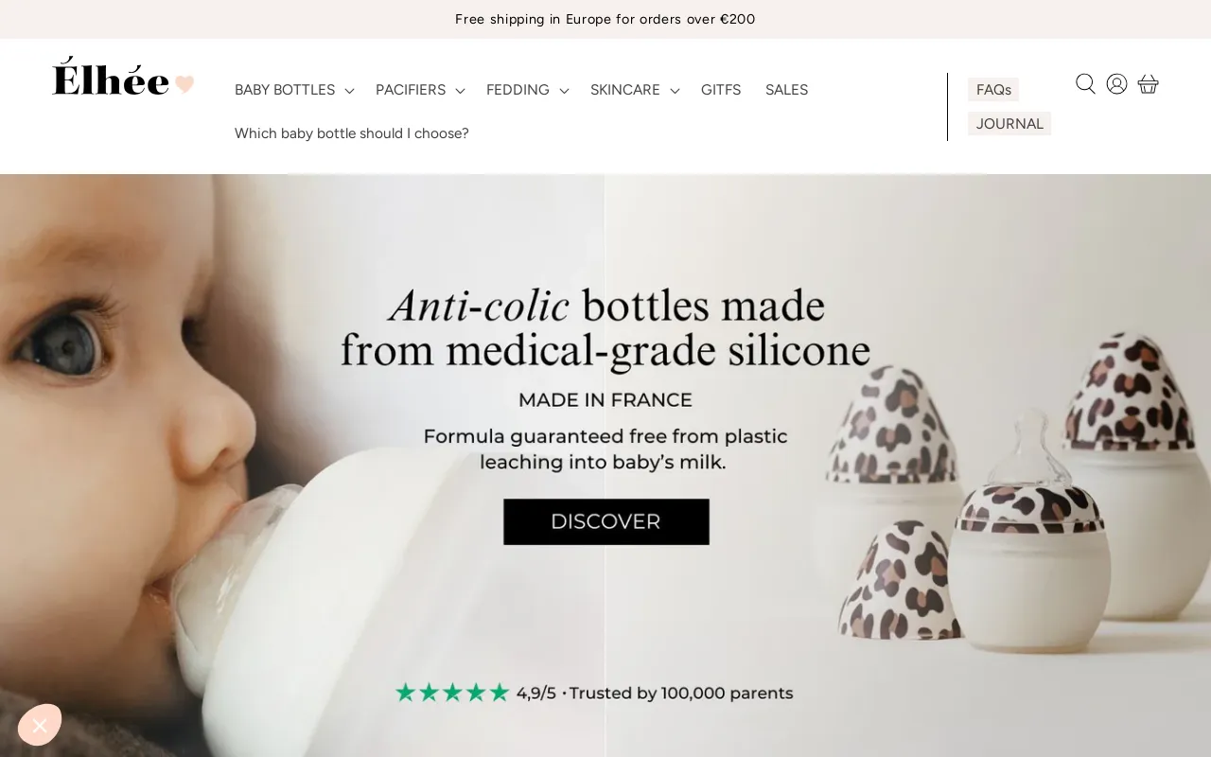Dismiss the pink floating close button

pyautogui.click(x=40, y=726)
